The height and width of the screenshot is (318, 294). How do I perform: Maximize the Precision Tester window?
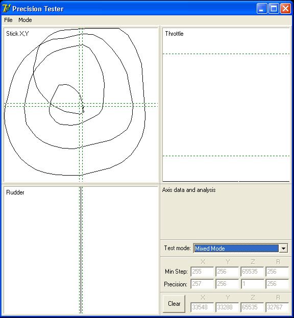[274, 9]
